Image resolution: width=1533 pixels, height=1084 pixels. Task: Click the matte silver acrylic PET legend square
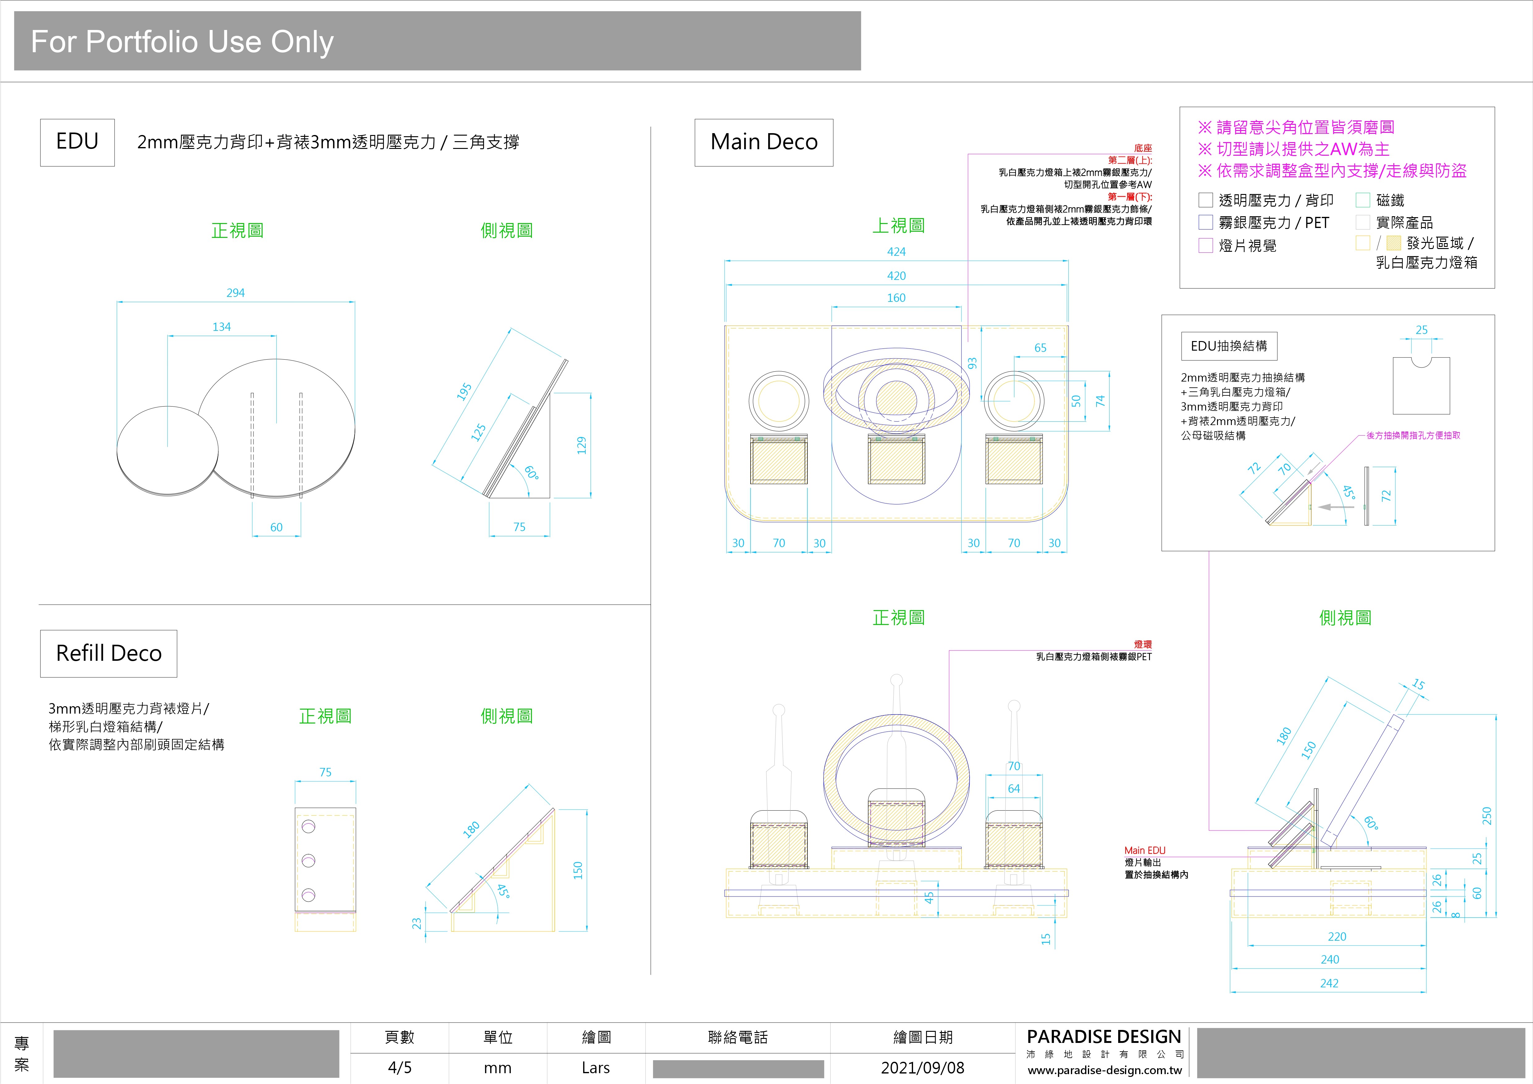pyautogui.click(x=1205, y=222)
